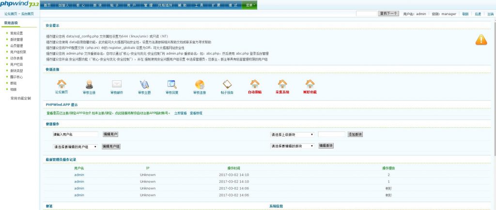Open the 用户 top menu
This screenshot has width=496, height=210.
coord(132,5)
